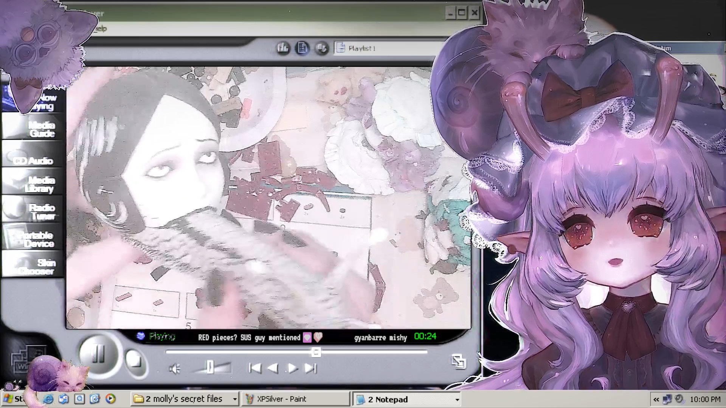Expand the molly's secret files taskbar group
This screenshot has width=726, height=408.
(234, 399)
